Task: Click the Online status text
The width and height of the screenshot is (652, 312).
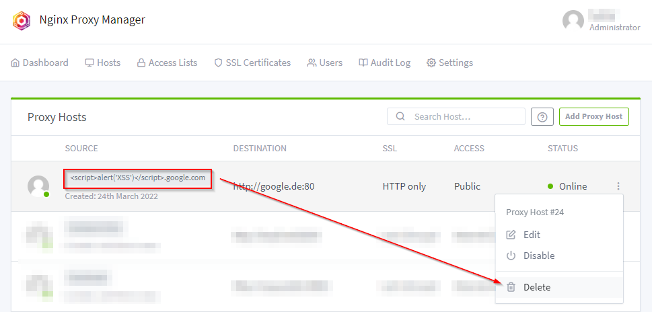Action: tap(573, 186)
